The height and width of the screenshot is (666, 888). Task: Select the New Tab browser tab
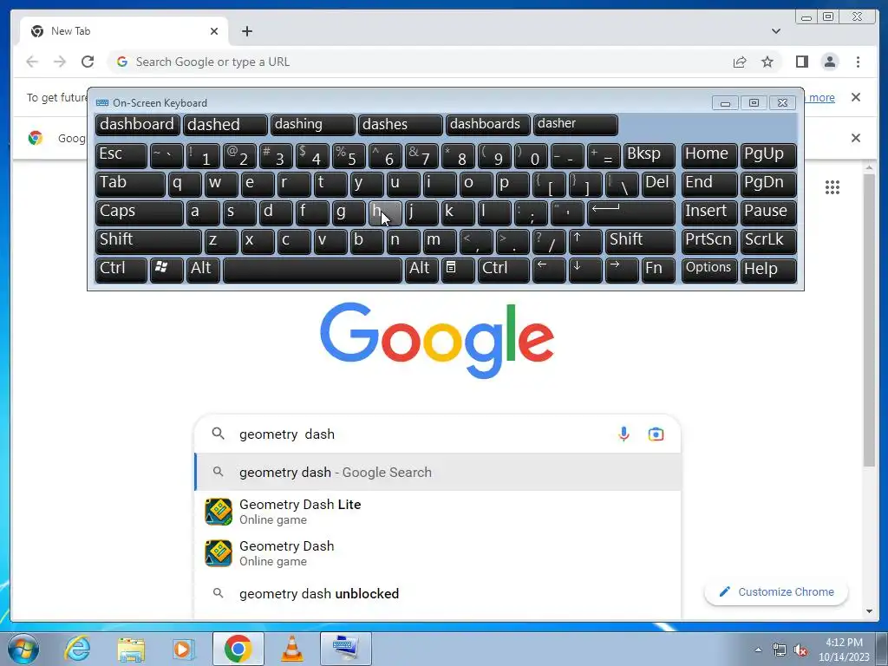(x=123, y=31)
